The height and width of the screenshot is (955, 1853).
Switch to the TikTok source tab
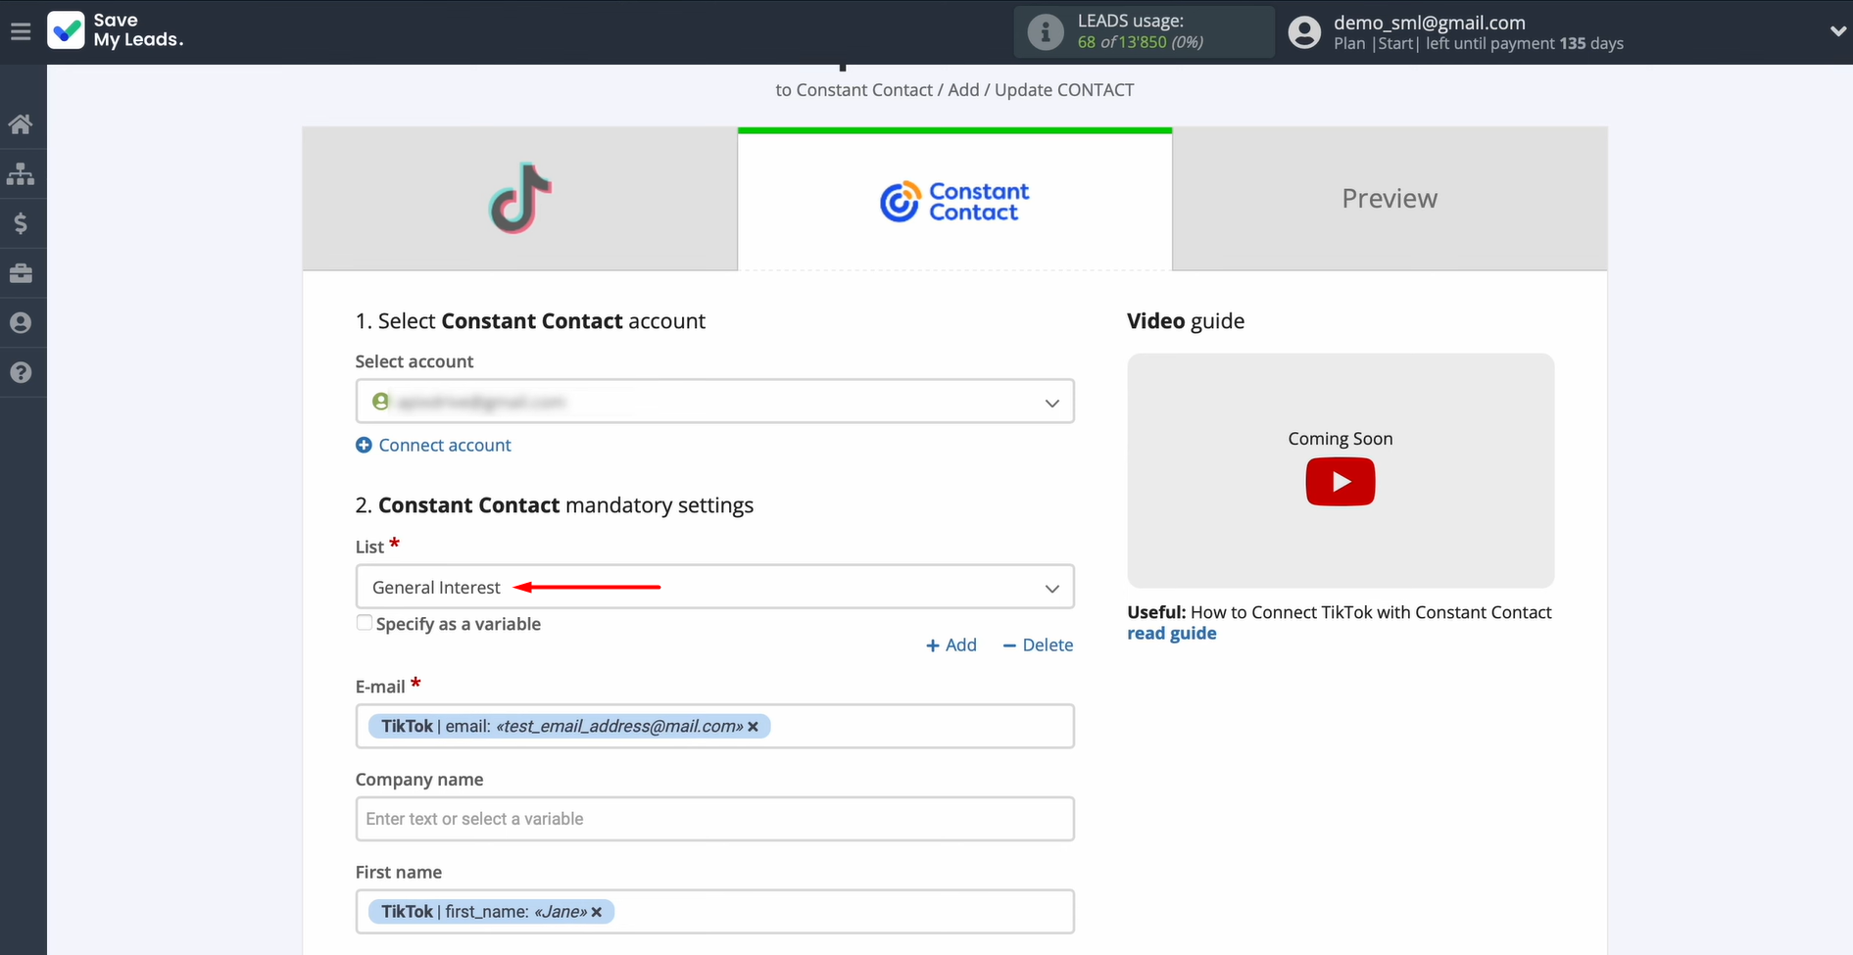point(519,199)
